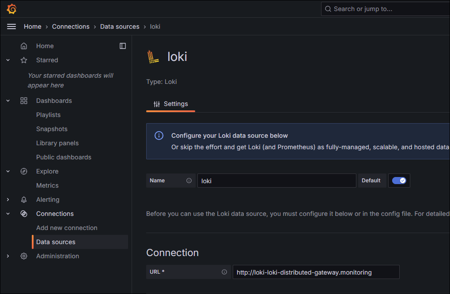Click the Home house icon in sidebar
This screenshot has height=294, width=450.
coord(24,46)
